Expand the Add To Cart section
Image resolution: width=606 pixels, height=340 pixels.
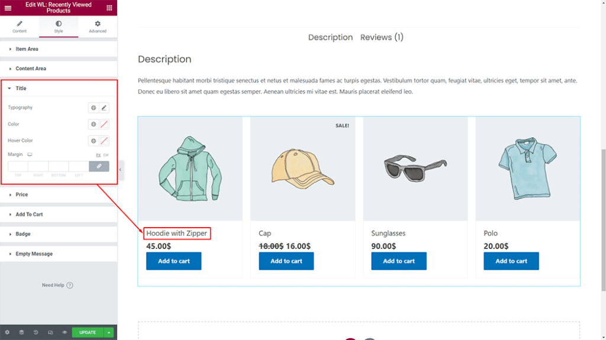pyautogui.click(x=29, y=215)
